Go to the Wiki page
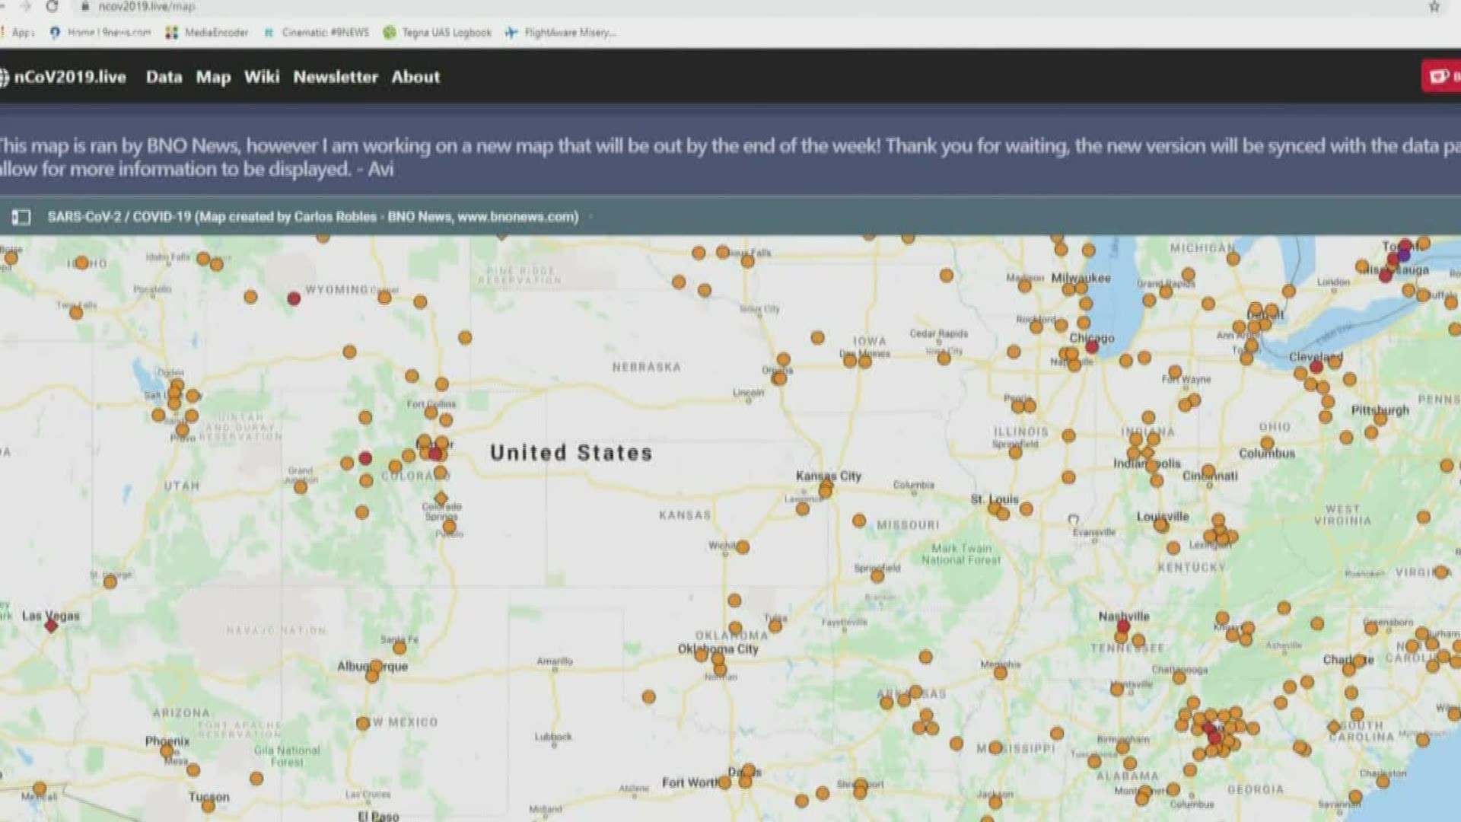Viewport: 1461px width, 822px height. [x=262, y=77]
